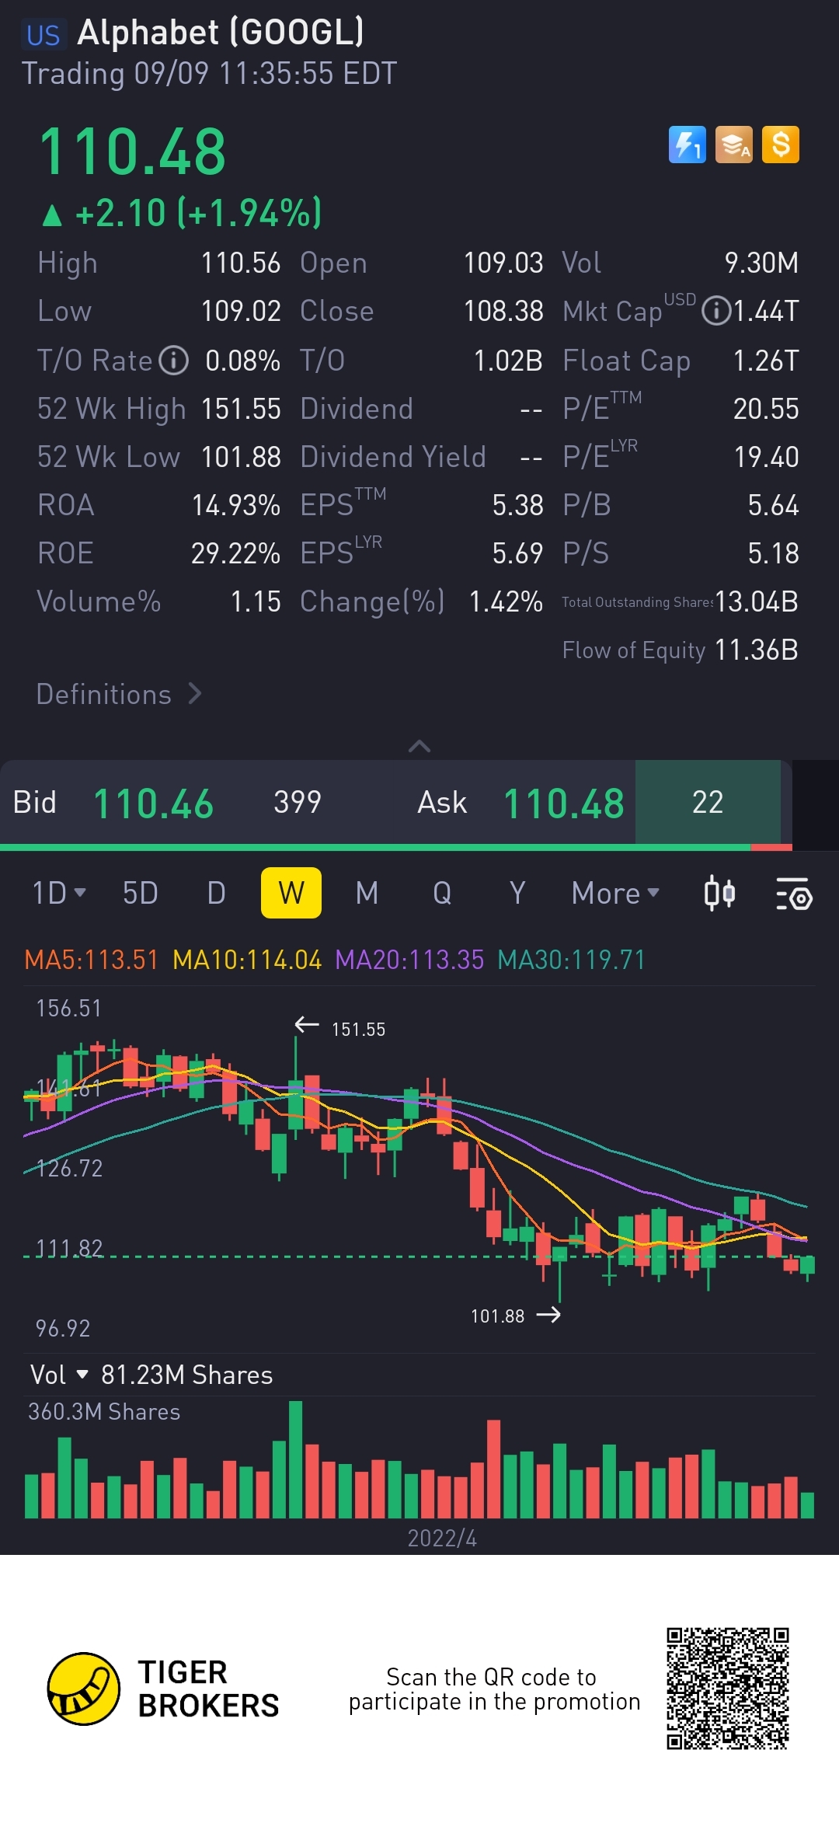The height and width of the screenshot is (1823, 839).
Task: Tap the ROE value 29.22%
Action: (235, 553)
